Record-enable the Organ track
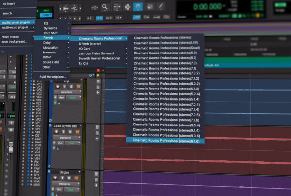Screen dimensions: 291x196 [55, 178]
